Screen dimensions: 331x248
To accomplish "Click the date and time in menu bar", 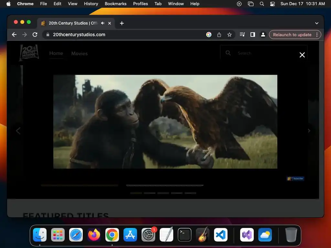I will tap(303, 4).
